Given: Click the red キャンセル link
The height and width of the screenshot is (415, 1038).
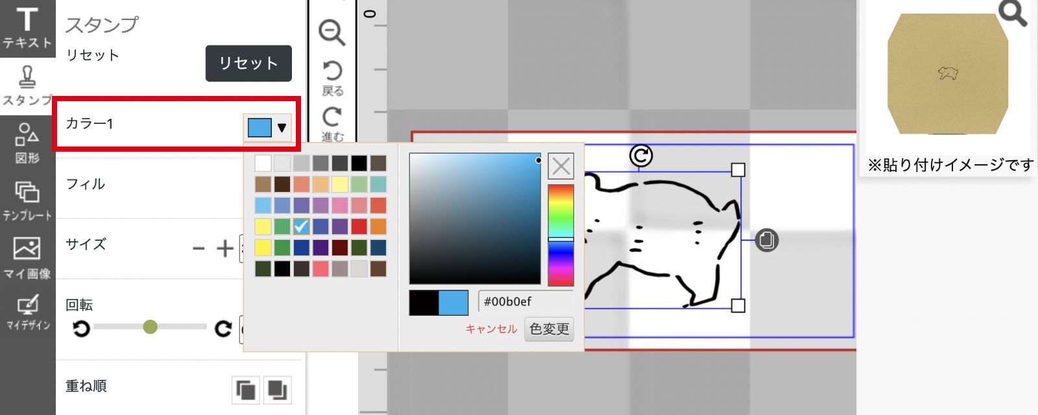Looking at the screenshot, I should (491, 329).
